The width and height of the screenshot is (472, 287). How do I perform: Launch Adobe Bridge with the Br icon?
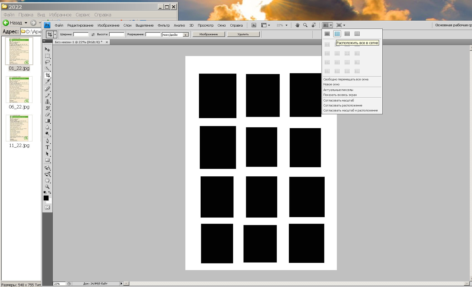254,25
